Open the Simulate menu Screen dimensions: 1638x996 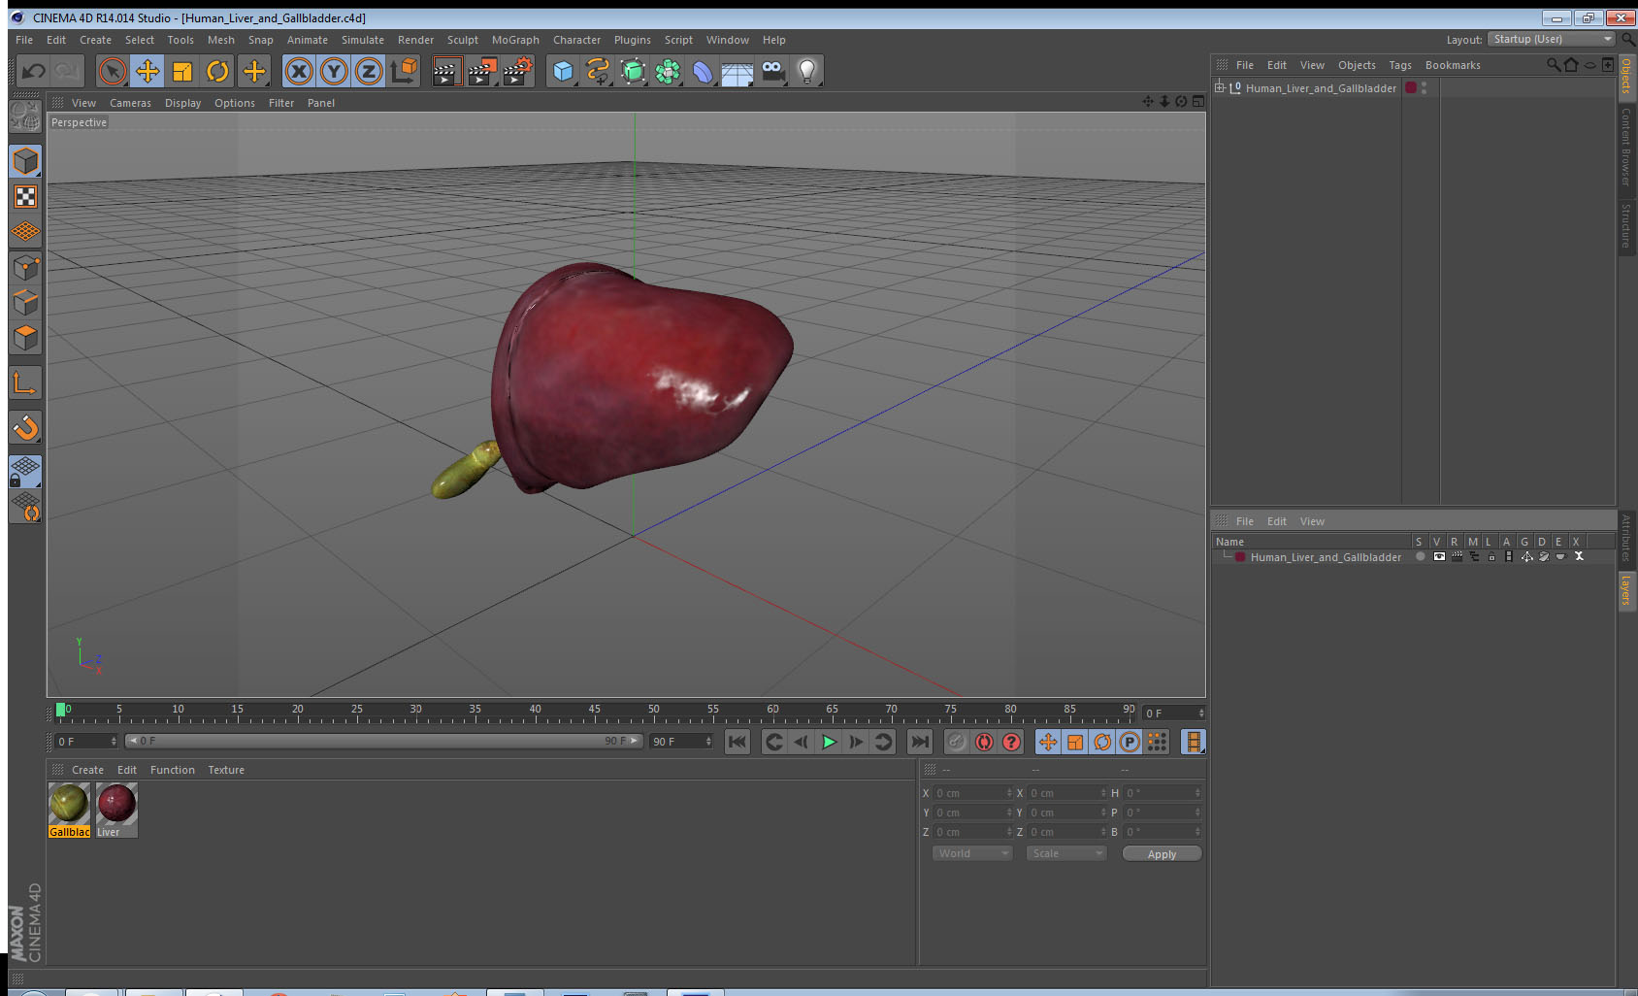point(363,40)
